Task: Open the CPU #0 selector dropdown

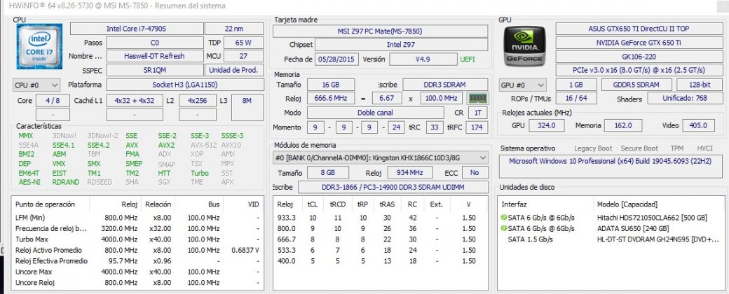Action: click(36, 85)
